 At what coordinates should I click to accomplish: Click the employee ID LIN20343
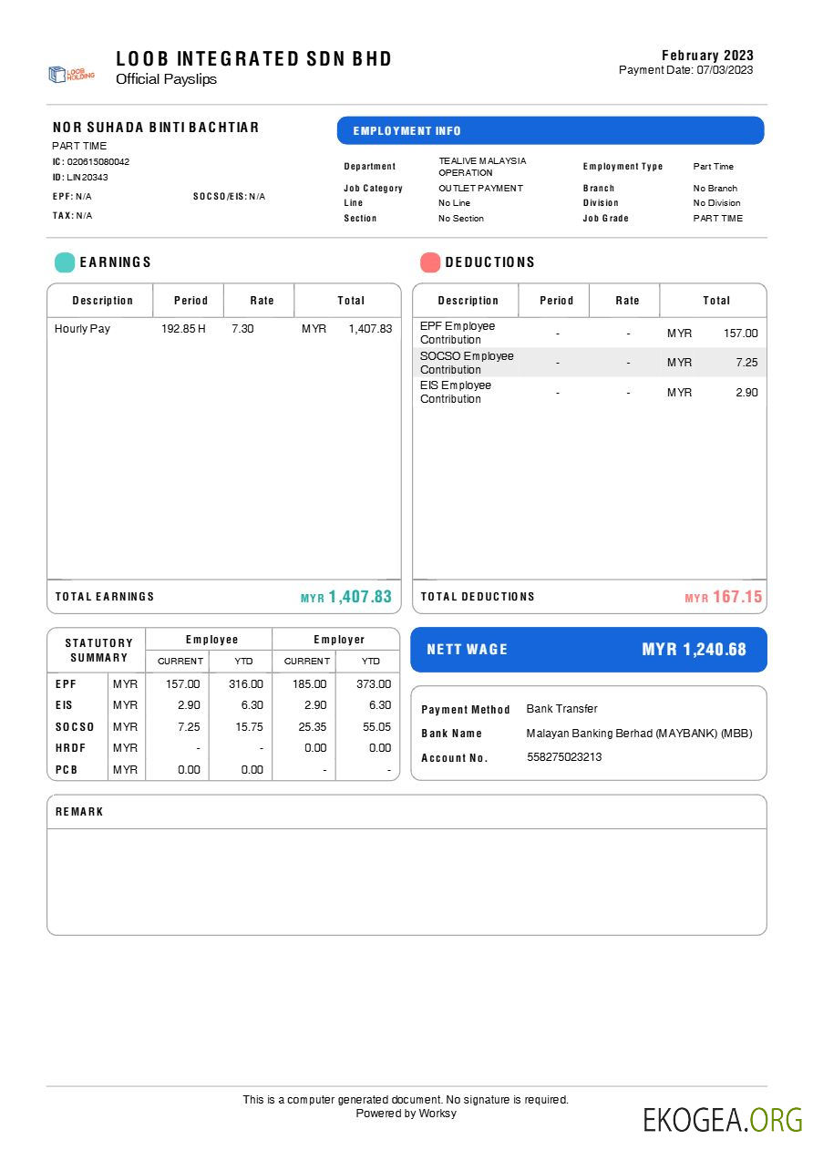[x=87, y=177]
